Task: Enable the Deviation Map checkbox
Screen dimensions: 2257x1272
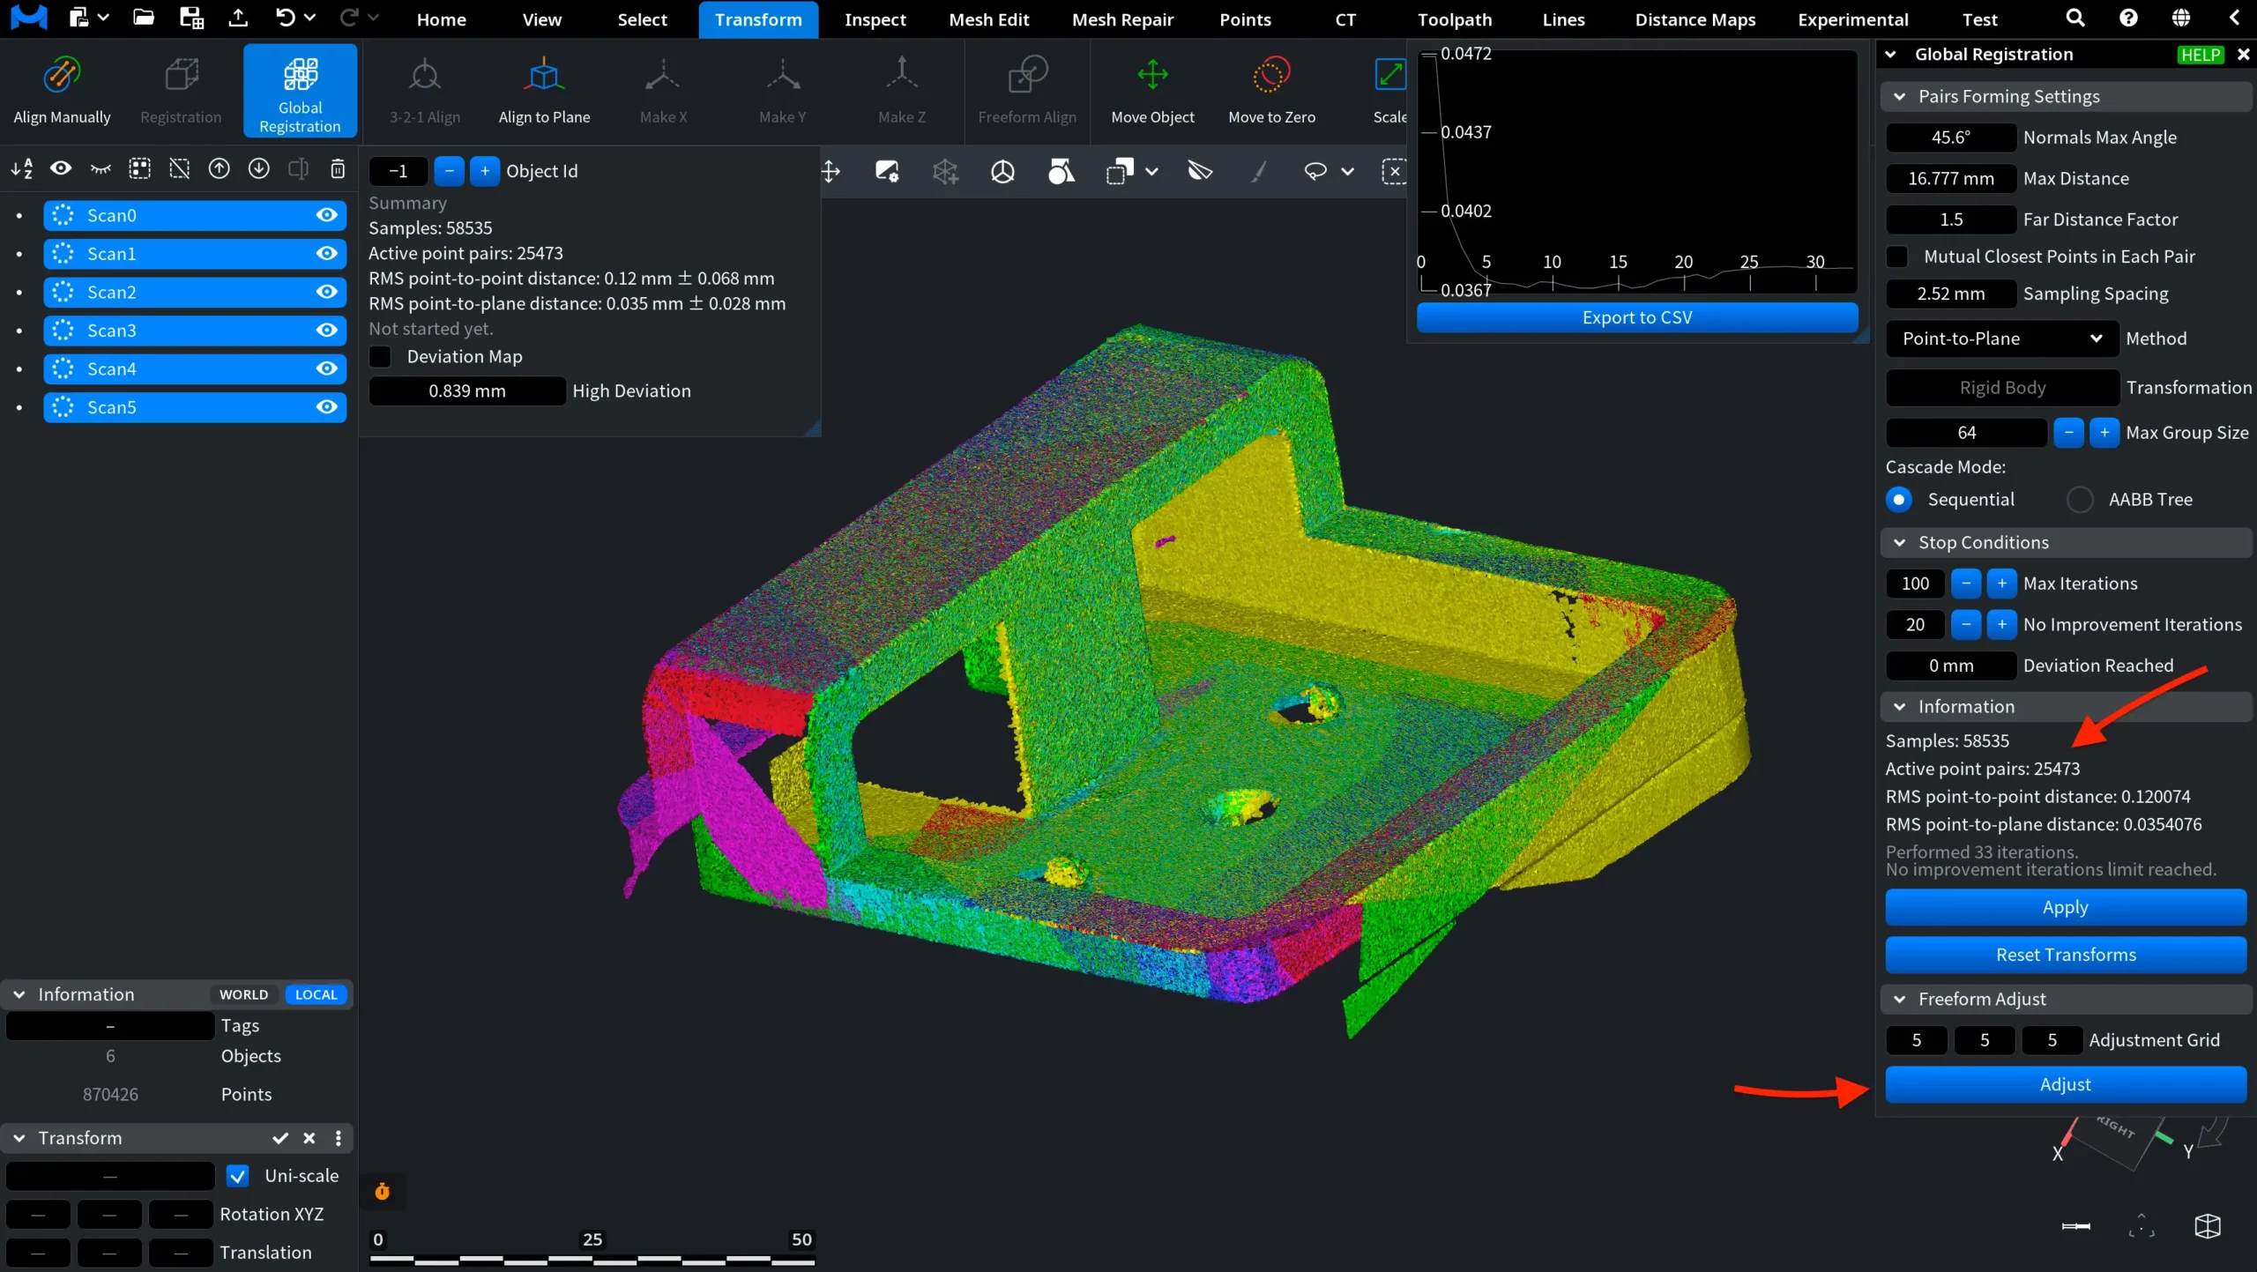Action: (x=380, y=356)
